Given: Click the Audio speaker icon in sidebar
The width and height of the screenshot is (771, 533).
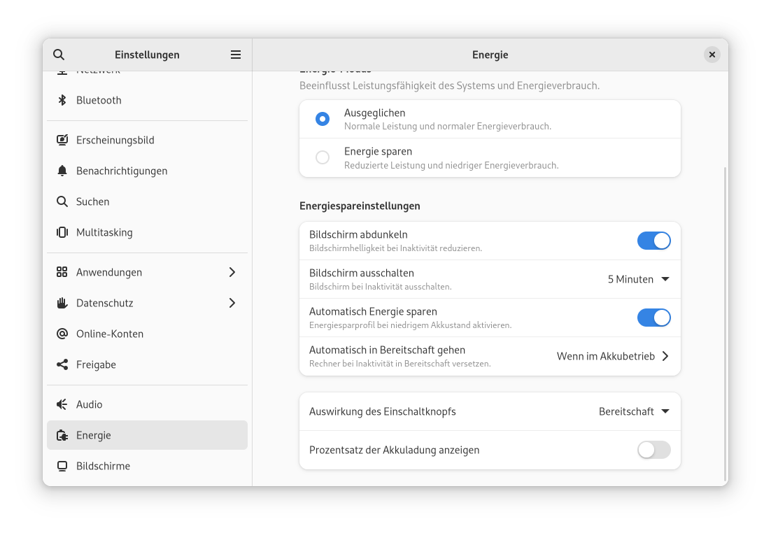Looking at the screenshot, I should 62,404.
